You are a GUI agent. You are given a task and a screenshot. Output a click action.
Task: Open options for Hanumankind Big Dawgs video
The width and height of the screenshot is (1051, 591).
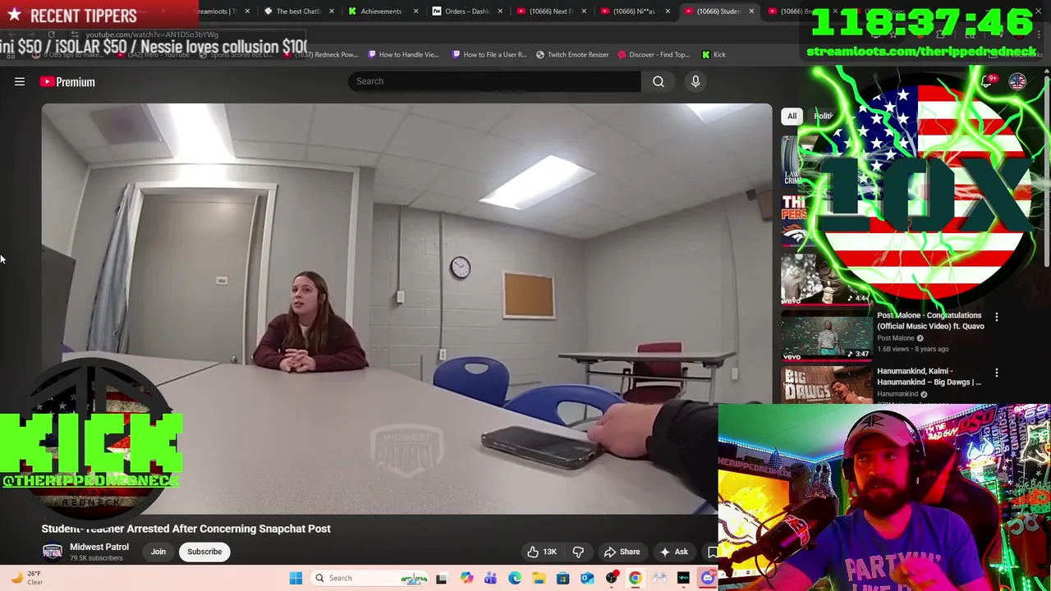997,373
